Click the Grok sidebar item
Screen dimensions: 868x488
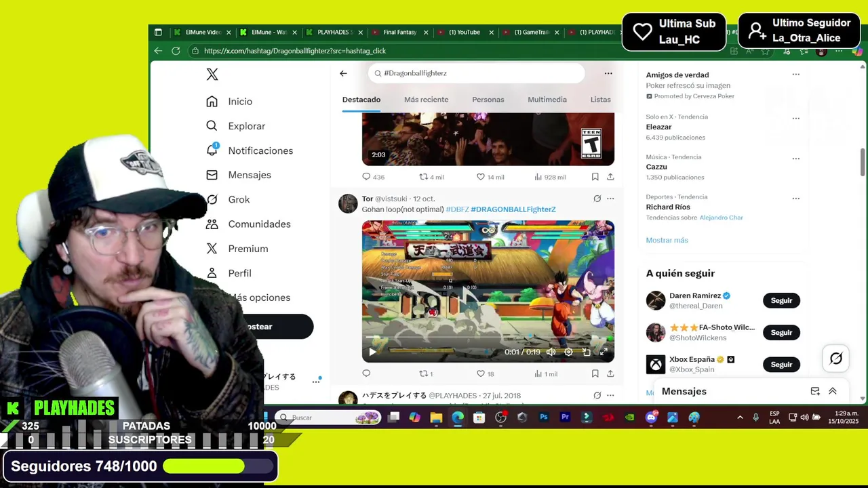[x=229, y=200]
